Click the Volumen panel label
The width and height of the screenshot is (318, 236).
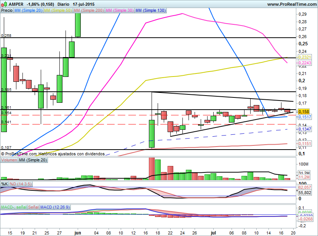(x=9, y=160)
